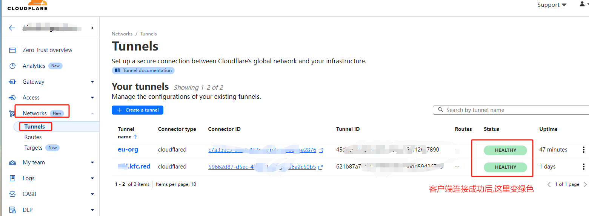The height and width of the screenshot is (216, 589).
Task: Open the eu-org tunnel link
Action: [x=128, y=150]
